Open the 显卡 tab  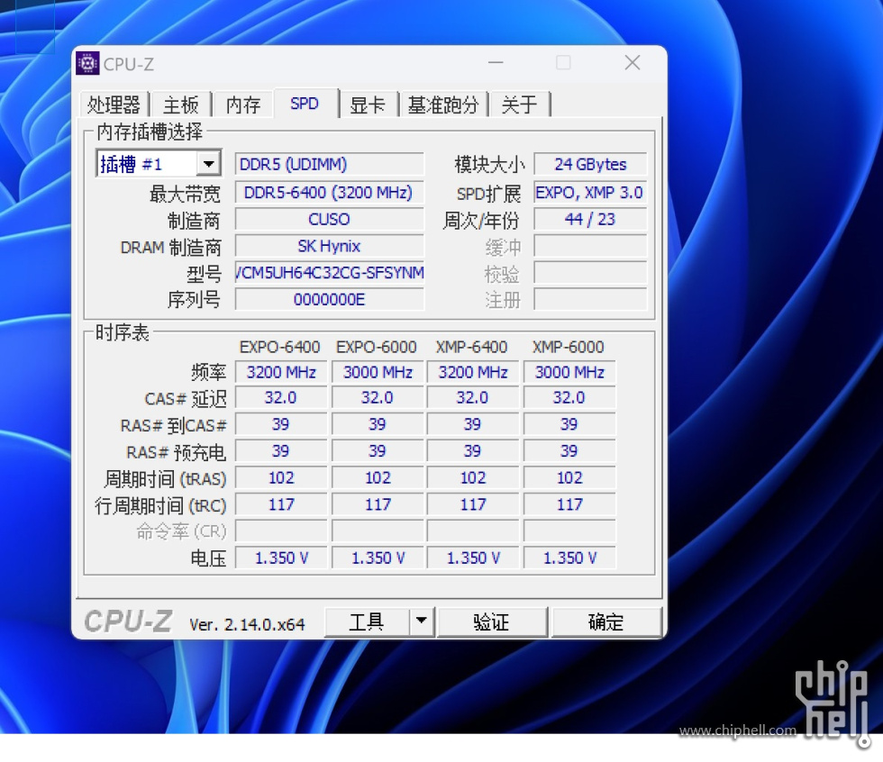[x=368, y=104]
